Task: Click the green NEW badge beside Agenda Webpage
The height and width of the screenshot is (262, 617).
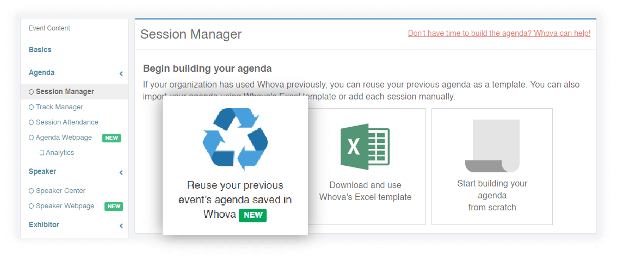Action: coord(112,138)
